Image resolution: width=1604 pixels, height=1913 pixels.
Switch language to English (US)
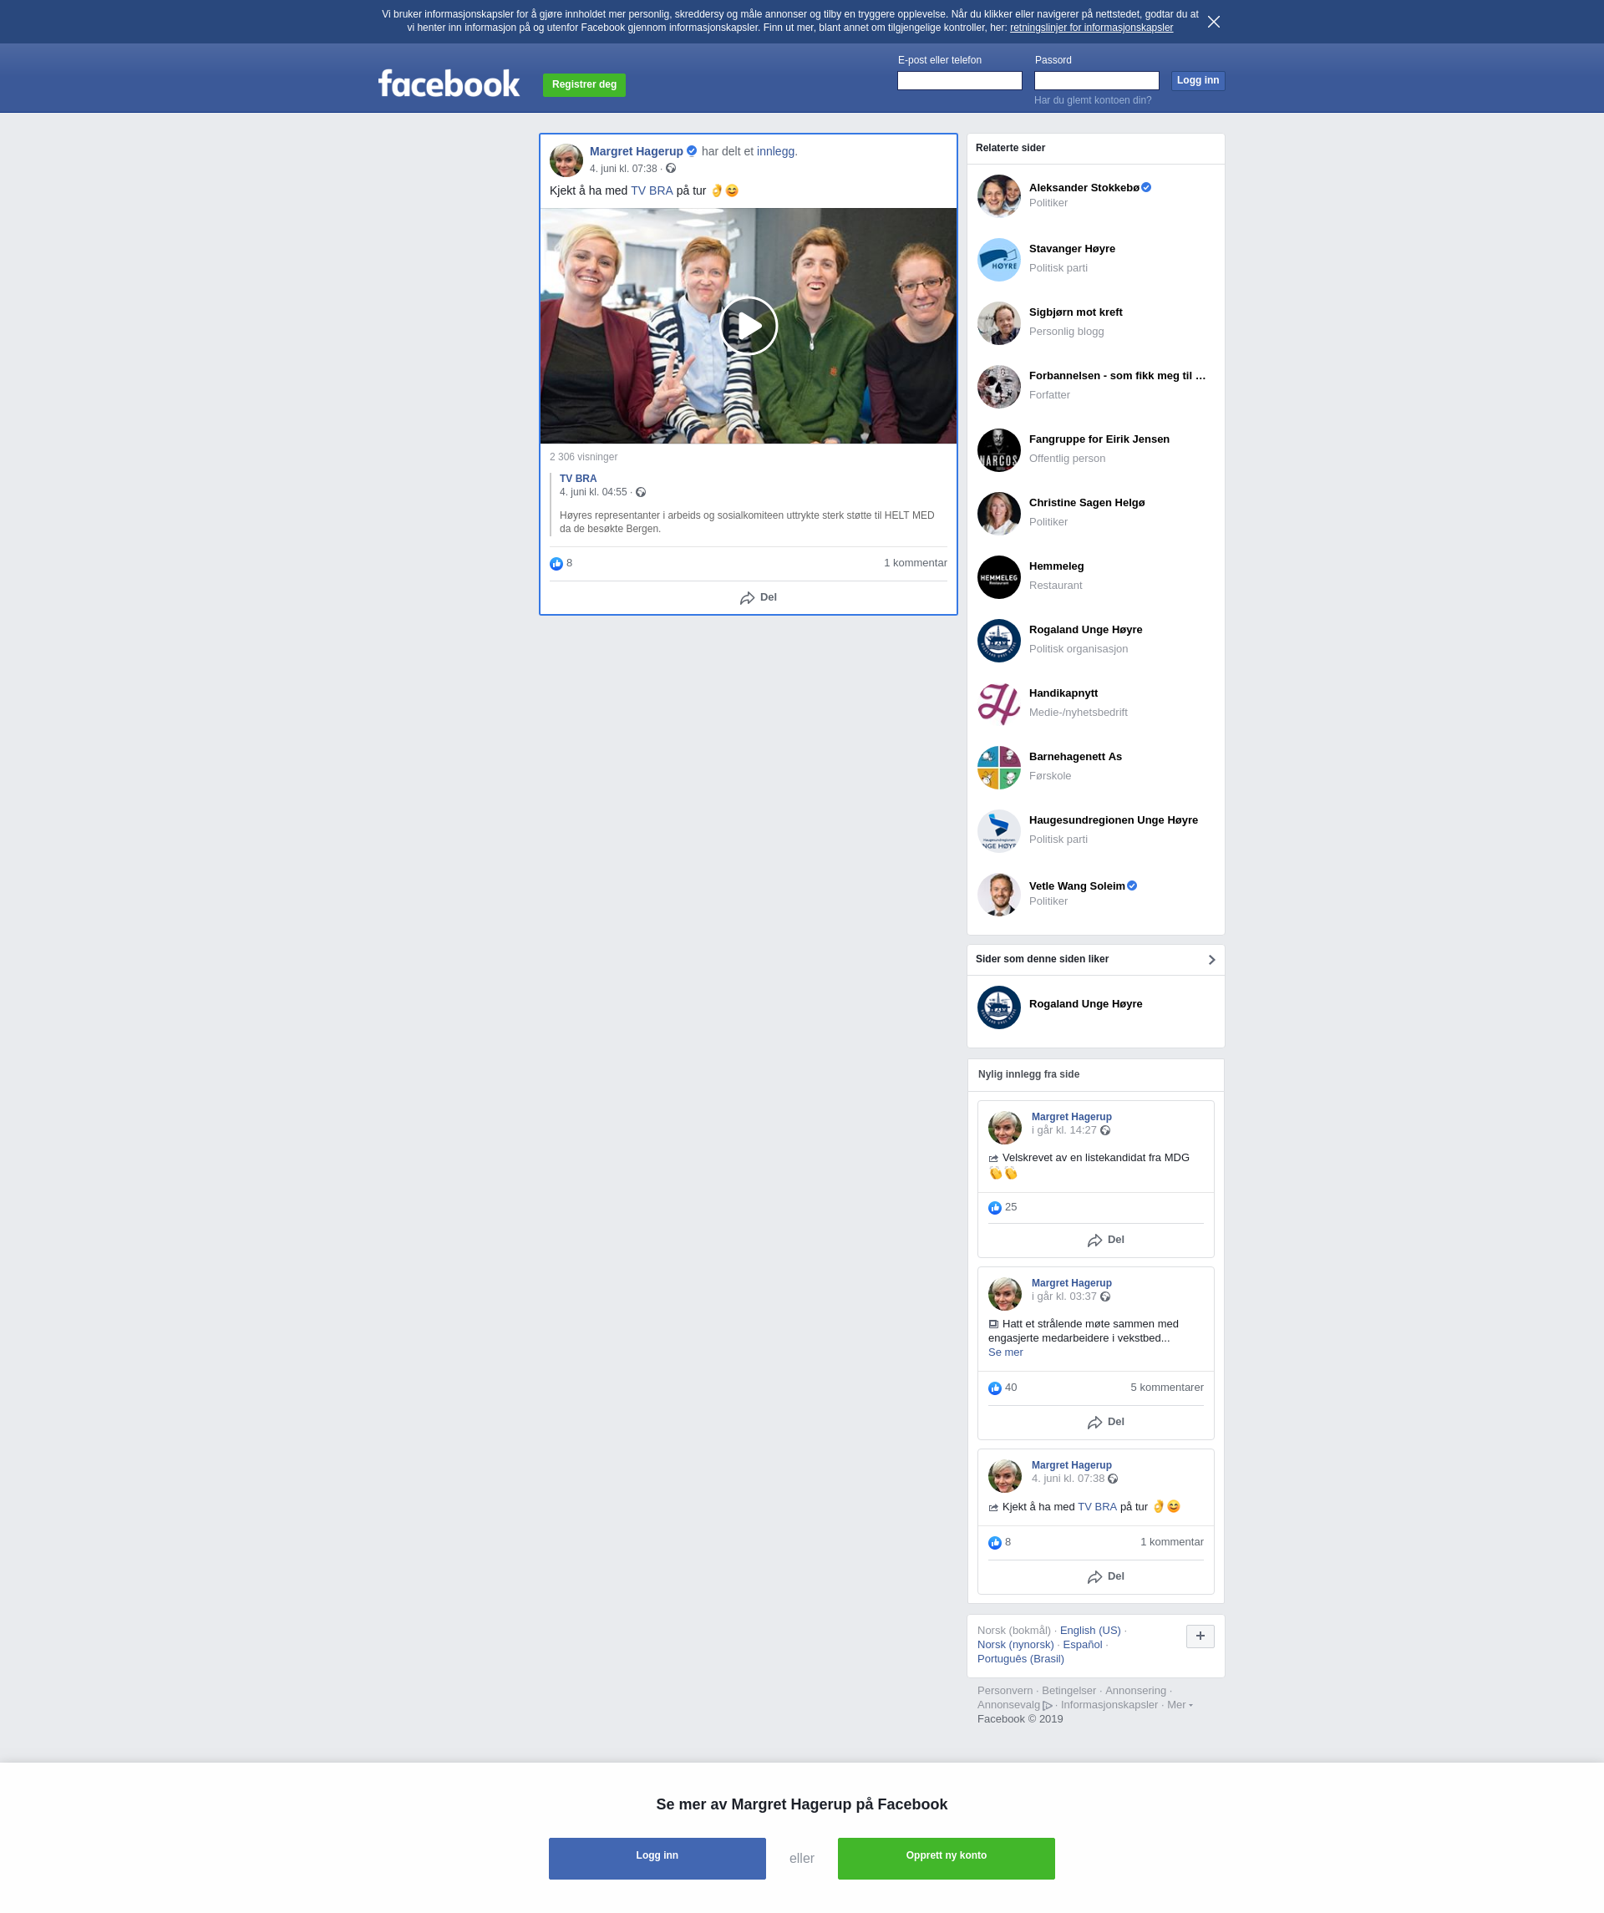tap(1089, 1631)
